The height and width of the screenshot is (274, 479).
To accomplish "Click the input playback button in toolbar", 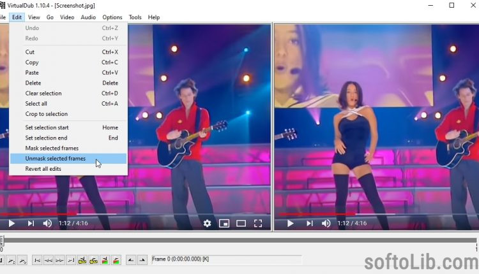I will [11, 261].
